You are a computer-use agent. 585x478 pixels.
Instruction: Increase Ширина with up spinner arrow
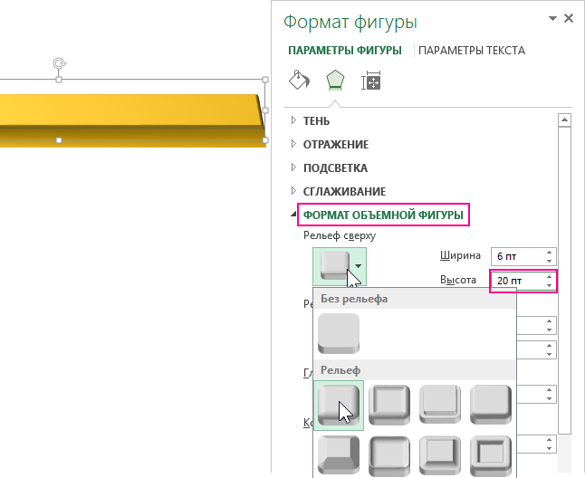click(549, 253)
